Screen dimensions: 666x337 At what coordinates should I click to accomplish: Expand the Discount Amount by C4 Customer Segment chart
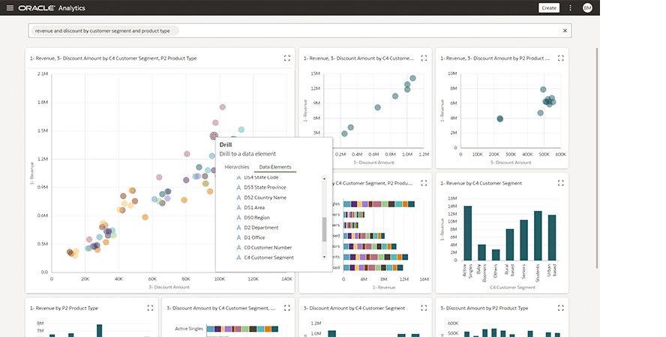[424, 308]
